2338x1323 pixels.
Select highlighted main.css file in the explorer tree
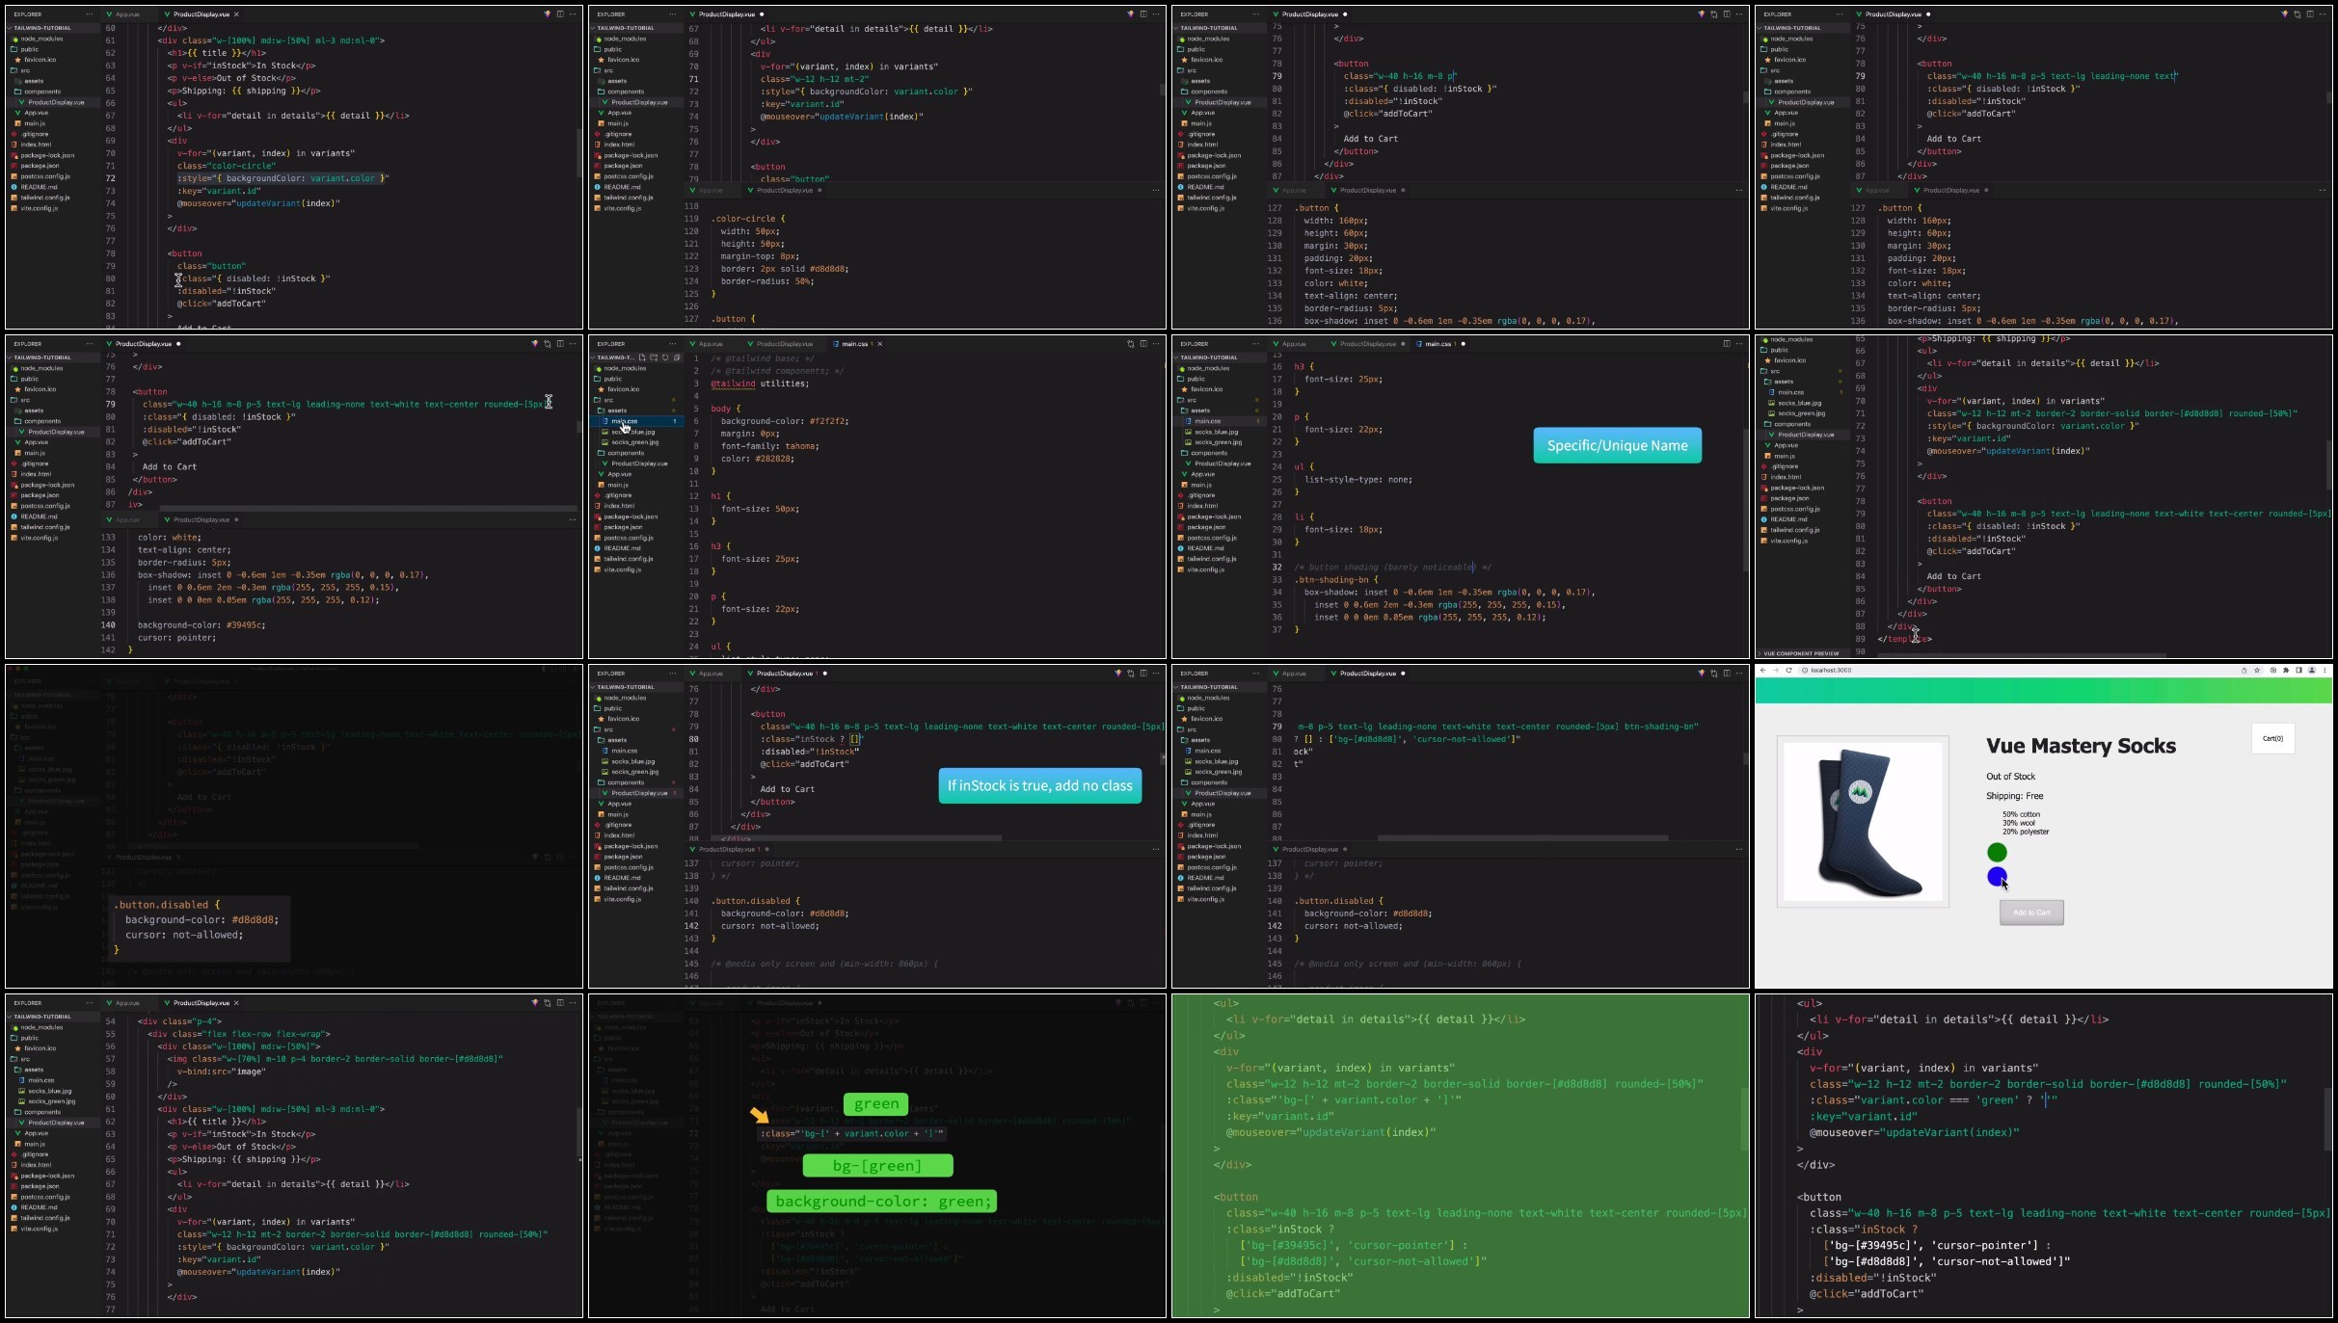[636, 421]
